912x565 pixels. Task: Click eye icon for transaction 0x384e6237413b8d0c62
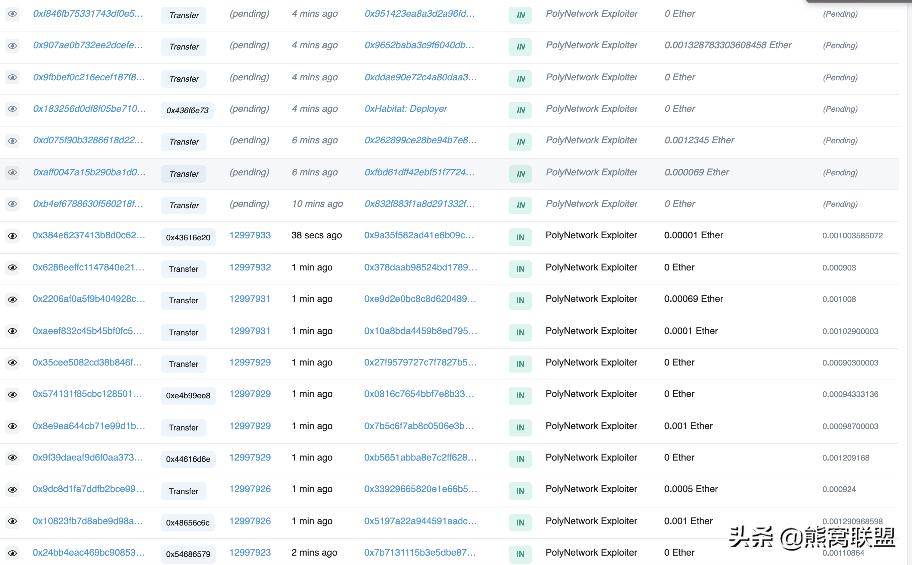coord(12,236)
